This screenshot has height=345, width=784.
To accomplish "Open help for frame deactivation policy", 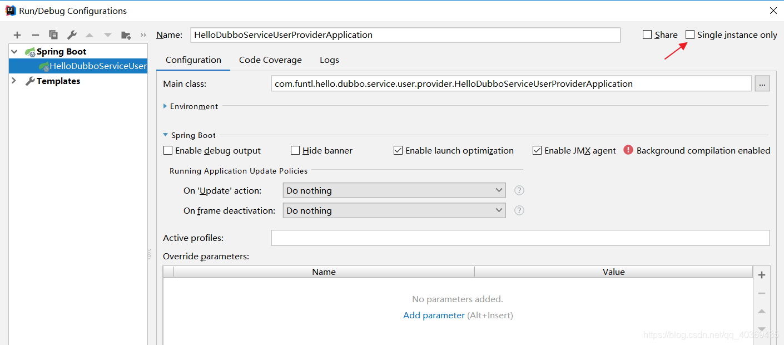I will [519, 210].
